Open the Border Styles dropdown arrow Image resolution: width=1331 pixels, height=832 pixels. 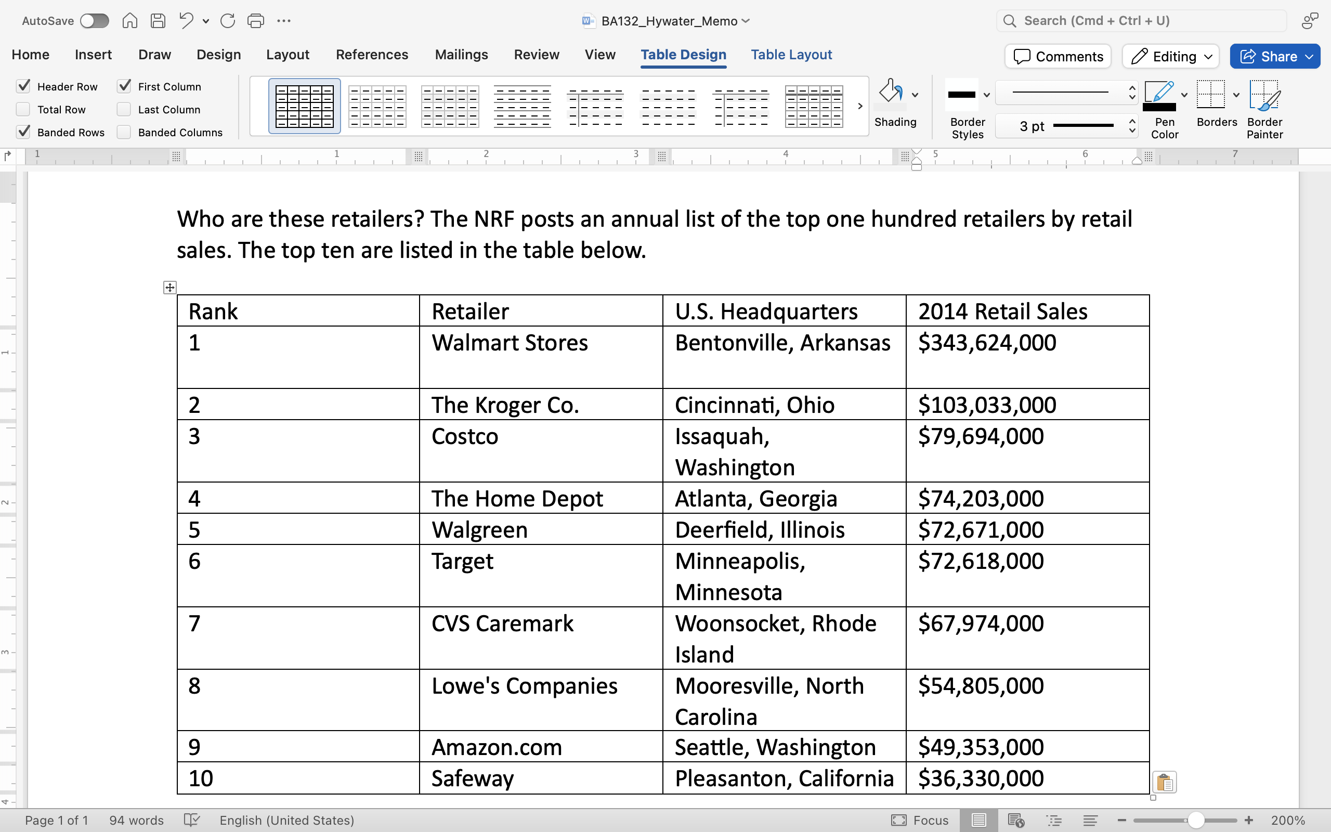coord(987,95)
